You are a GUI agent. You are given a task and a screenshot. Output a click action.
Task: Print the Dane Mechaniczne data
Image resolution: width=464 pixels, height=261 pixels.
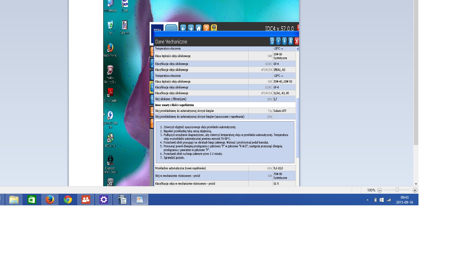pos(272,41)
